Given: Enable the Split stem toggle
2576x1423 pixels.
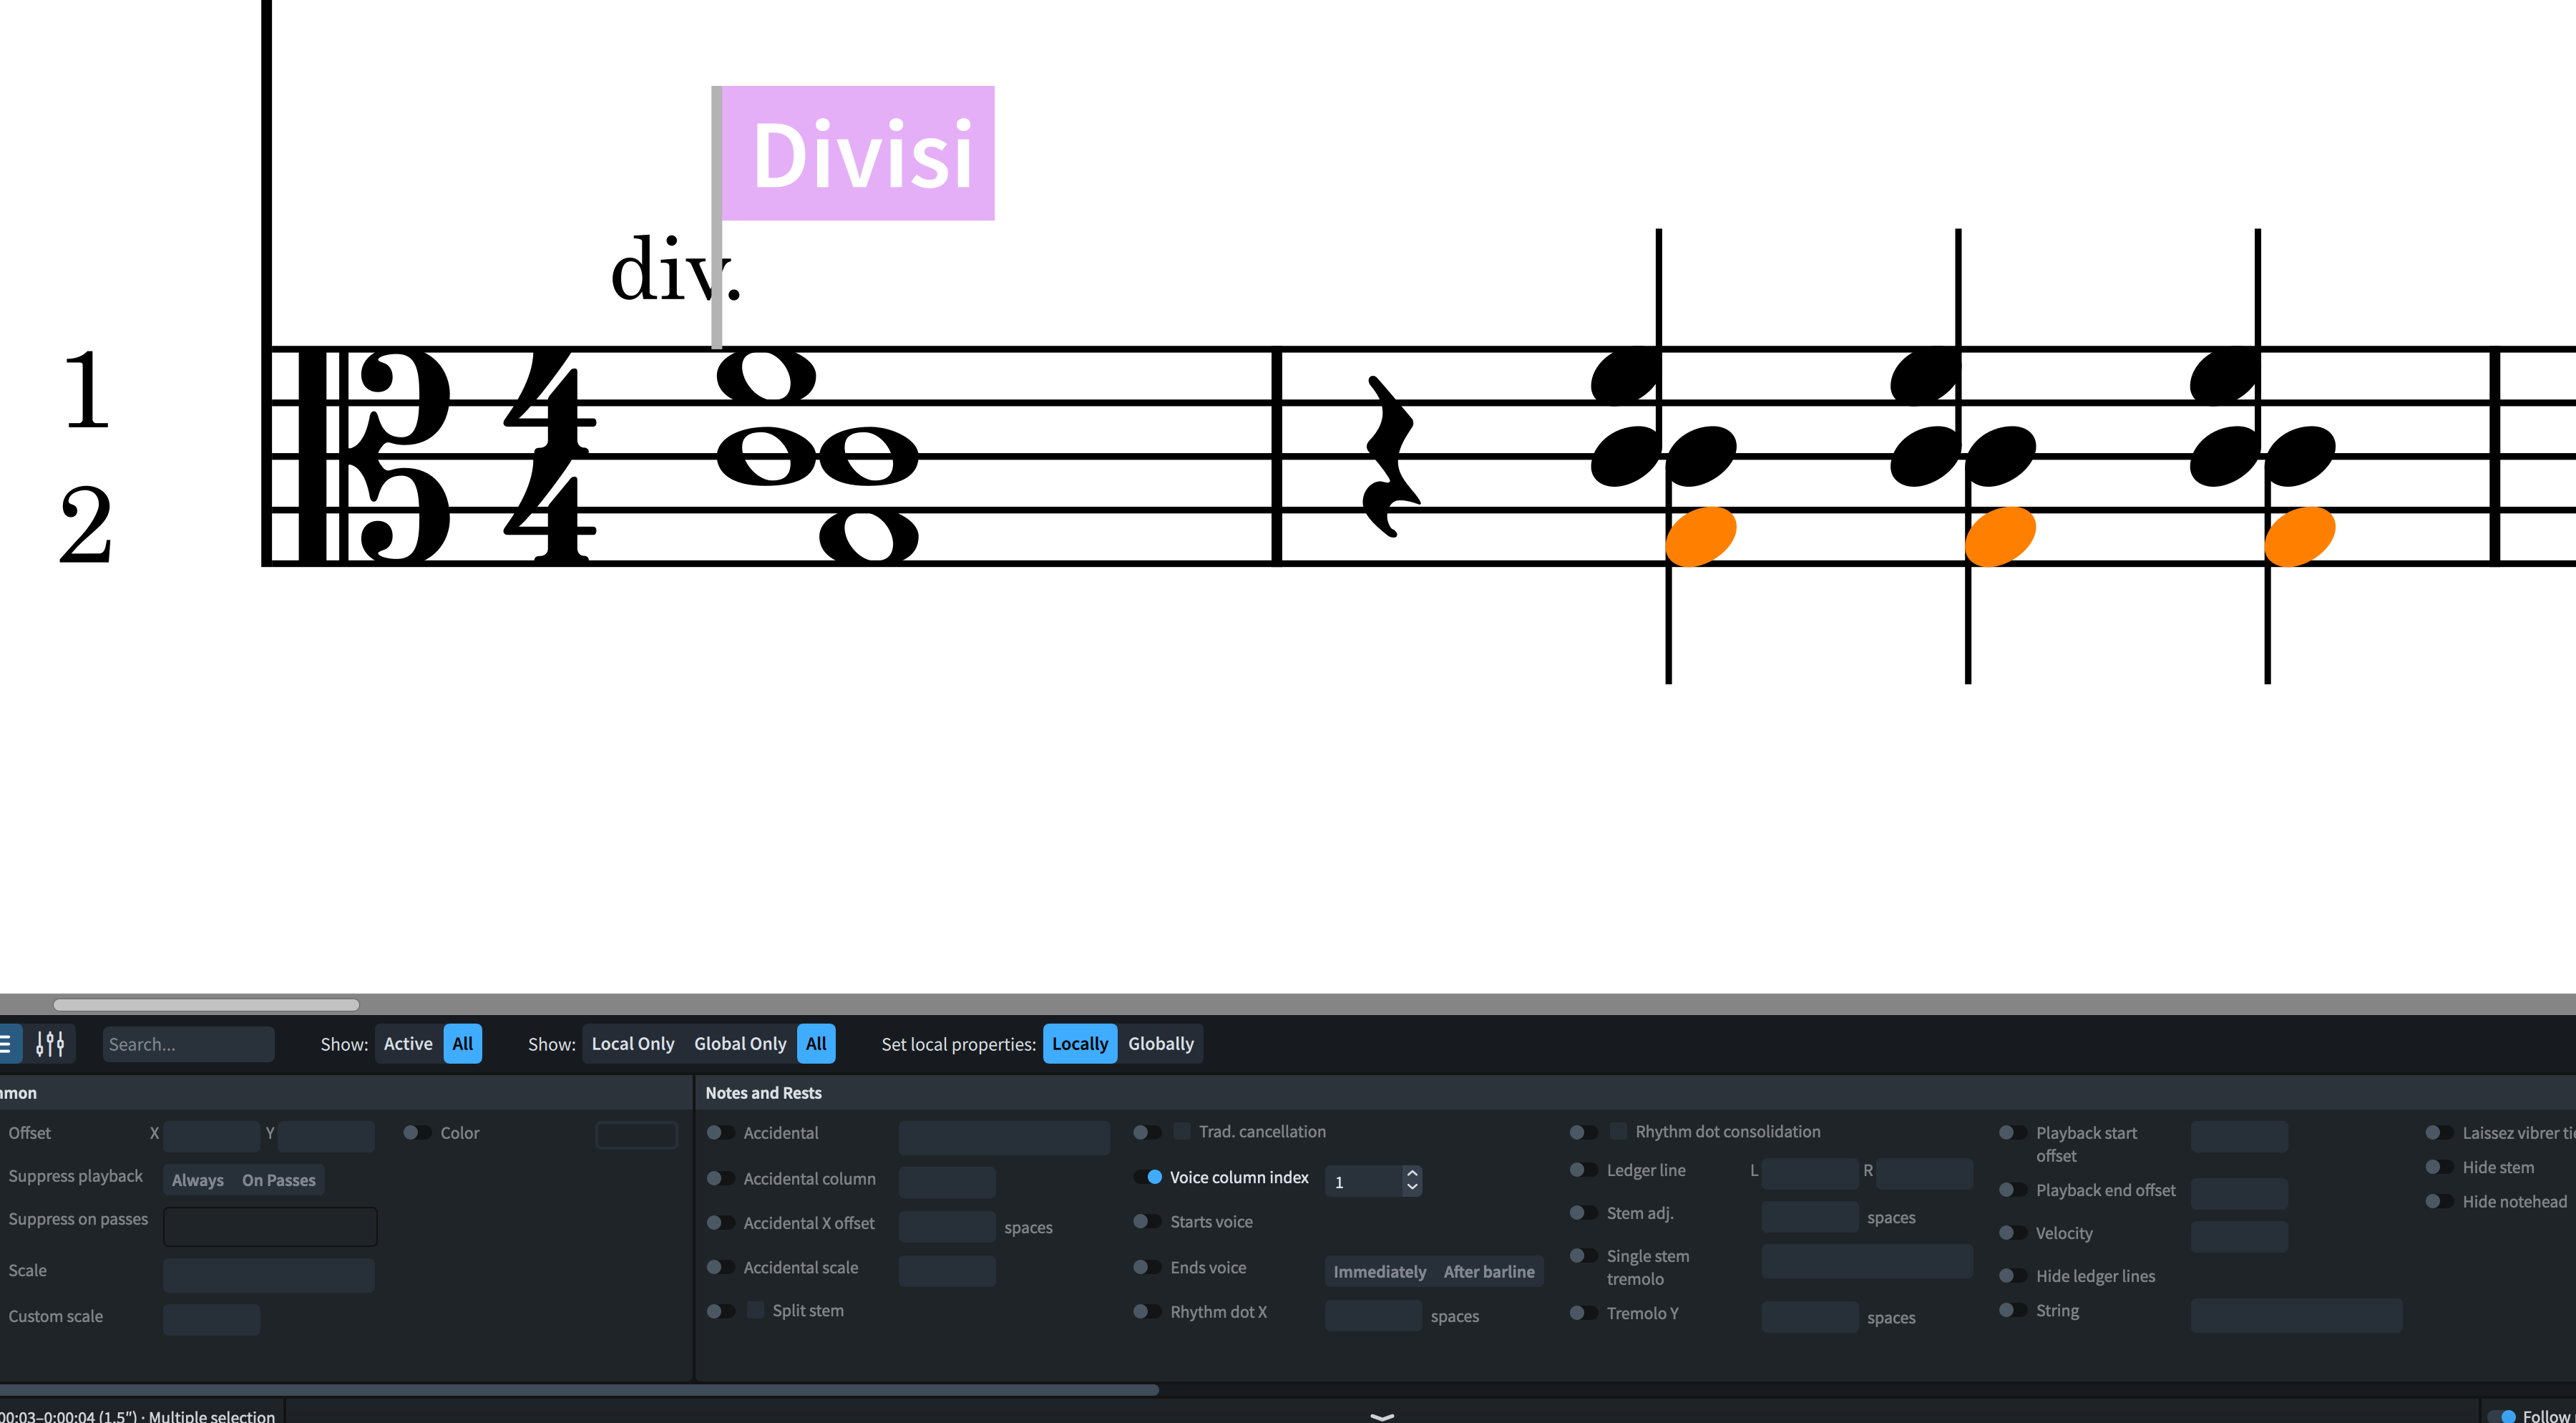Looking at the screenshot, I should (x=720, y=1311).
